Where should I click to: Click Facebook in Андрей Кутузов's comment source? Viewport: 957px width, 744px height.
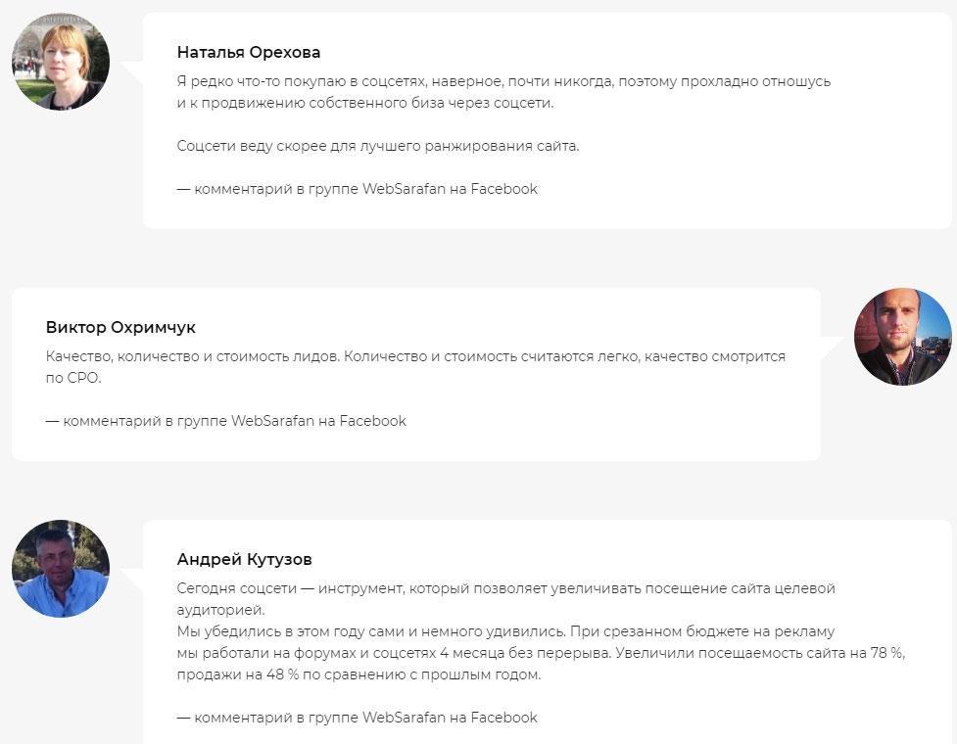pos(504,718)
